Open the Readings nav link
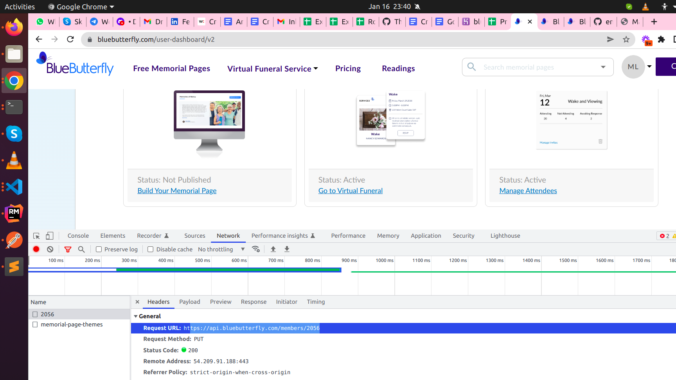Image resolution: width=676 pixels, height=380 pixels. point(398,68)
